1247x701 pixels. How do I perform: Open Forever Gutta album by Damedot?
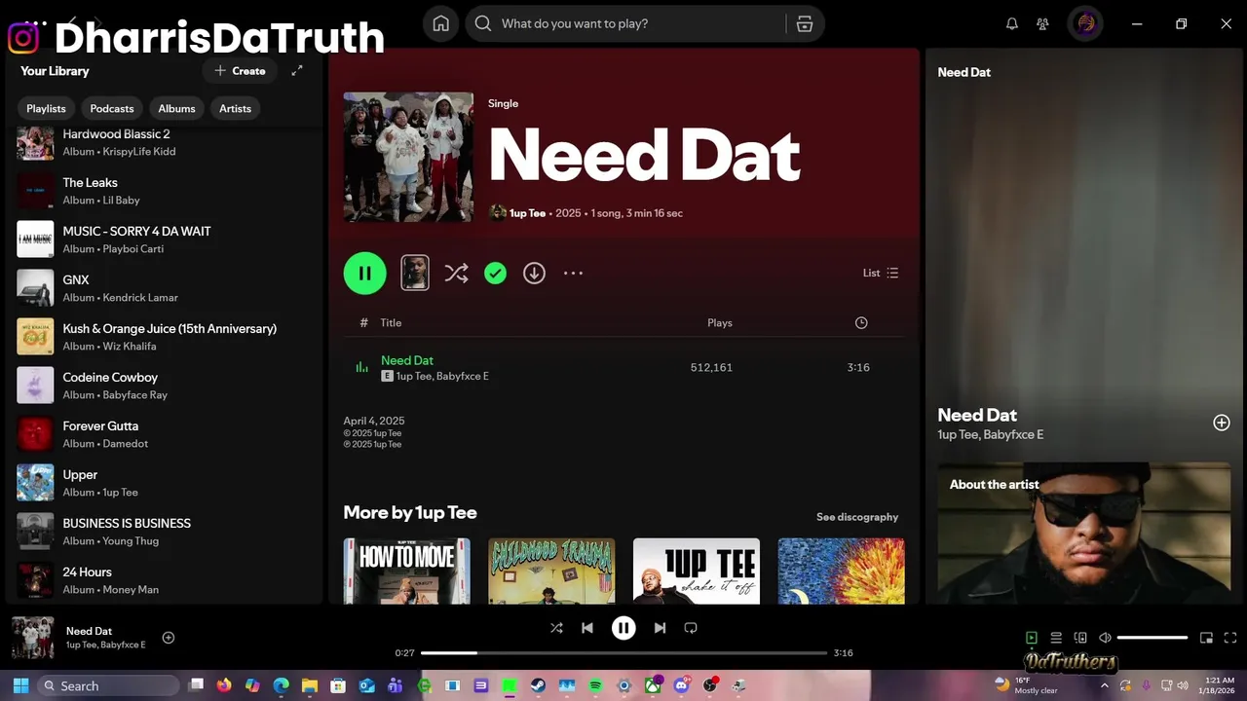point(164,434)
